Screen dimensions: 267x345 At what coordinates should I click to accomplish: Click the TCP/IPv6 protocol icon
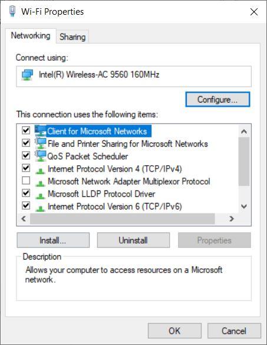[40, 208]
